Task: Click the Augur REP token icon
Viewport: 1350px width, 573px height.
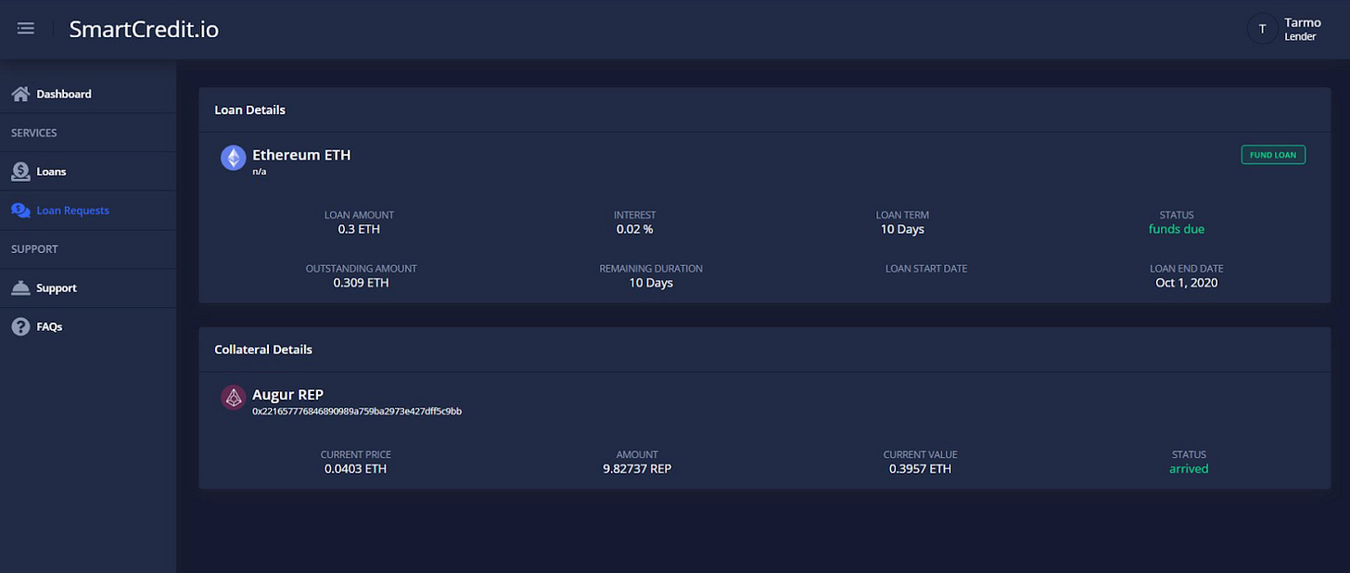Action: [233, 398]
